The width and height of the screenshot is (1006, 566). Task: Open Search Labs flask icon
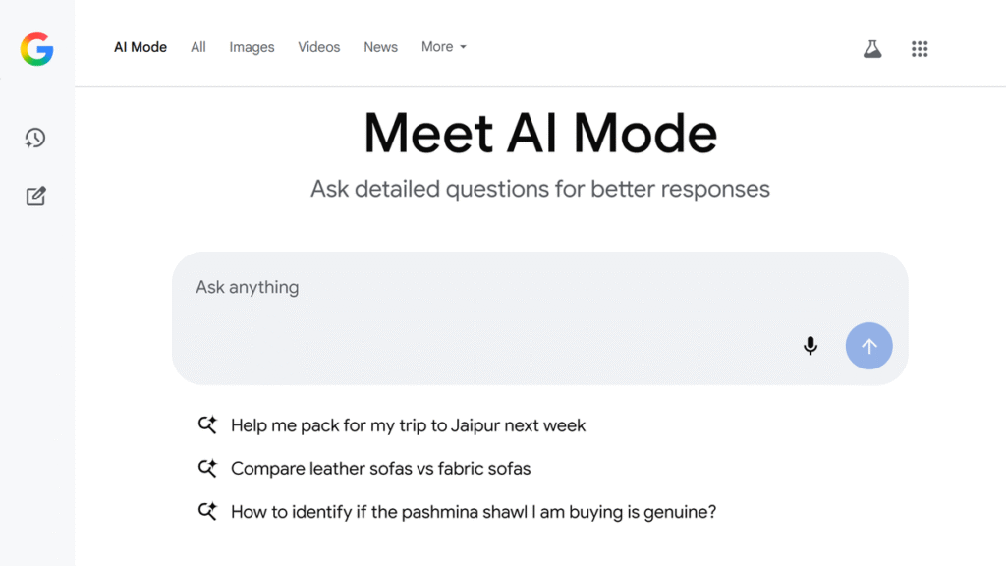click(872, 48)
